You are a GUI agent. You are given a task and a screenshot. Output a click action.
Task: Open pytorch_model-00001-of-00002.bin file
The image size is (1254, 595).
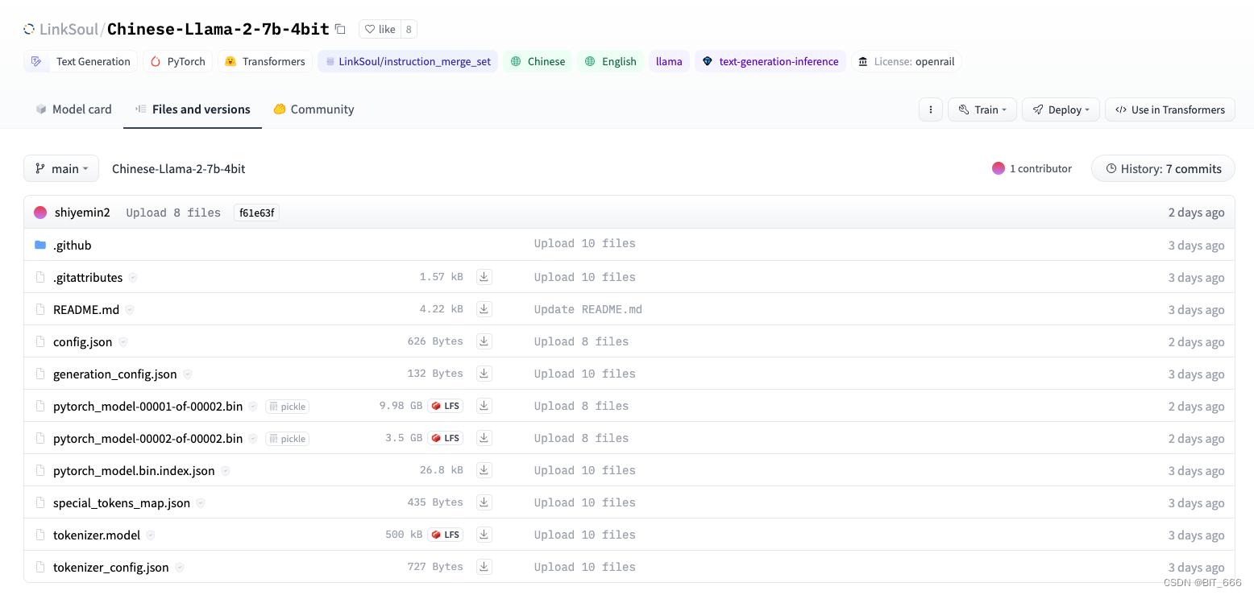[148, 406]
